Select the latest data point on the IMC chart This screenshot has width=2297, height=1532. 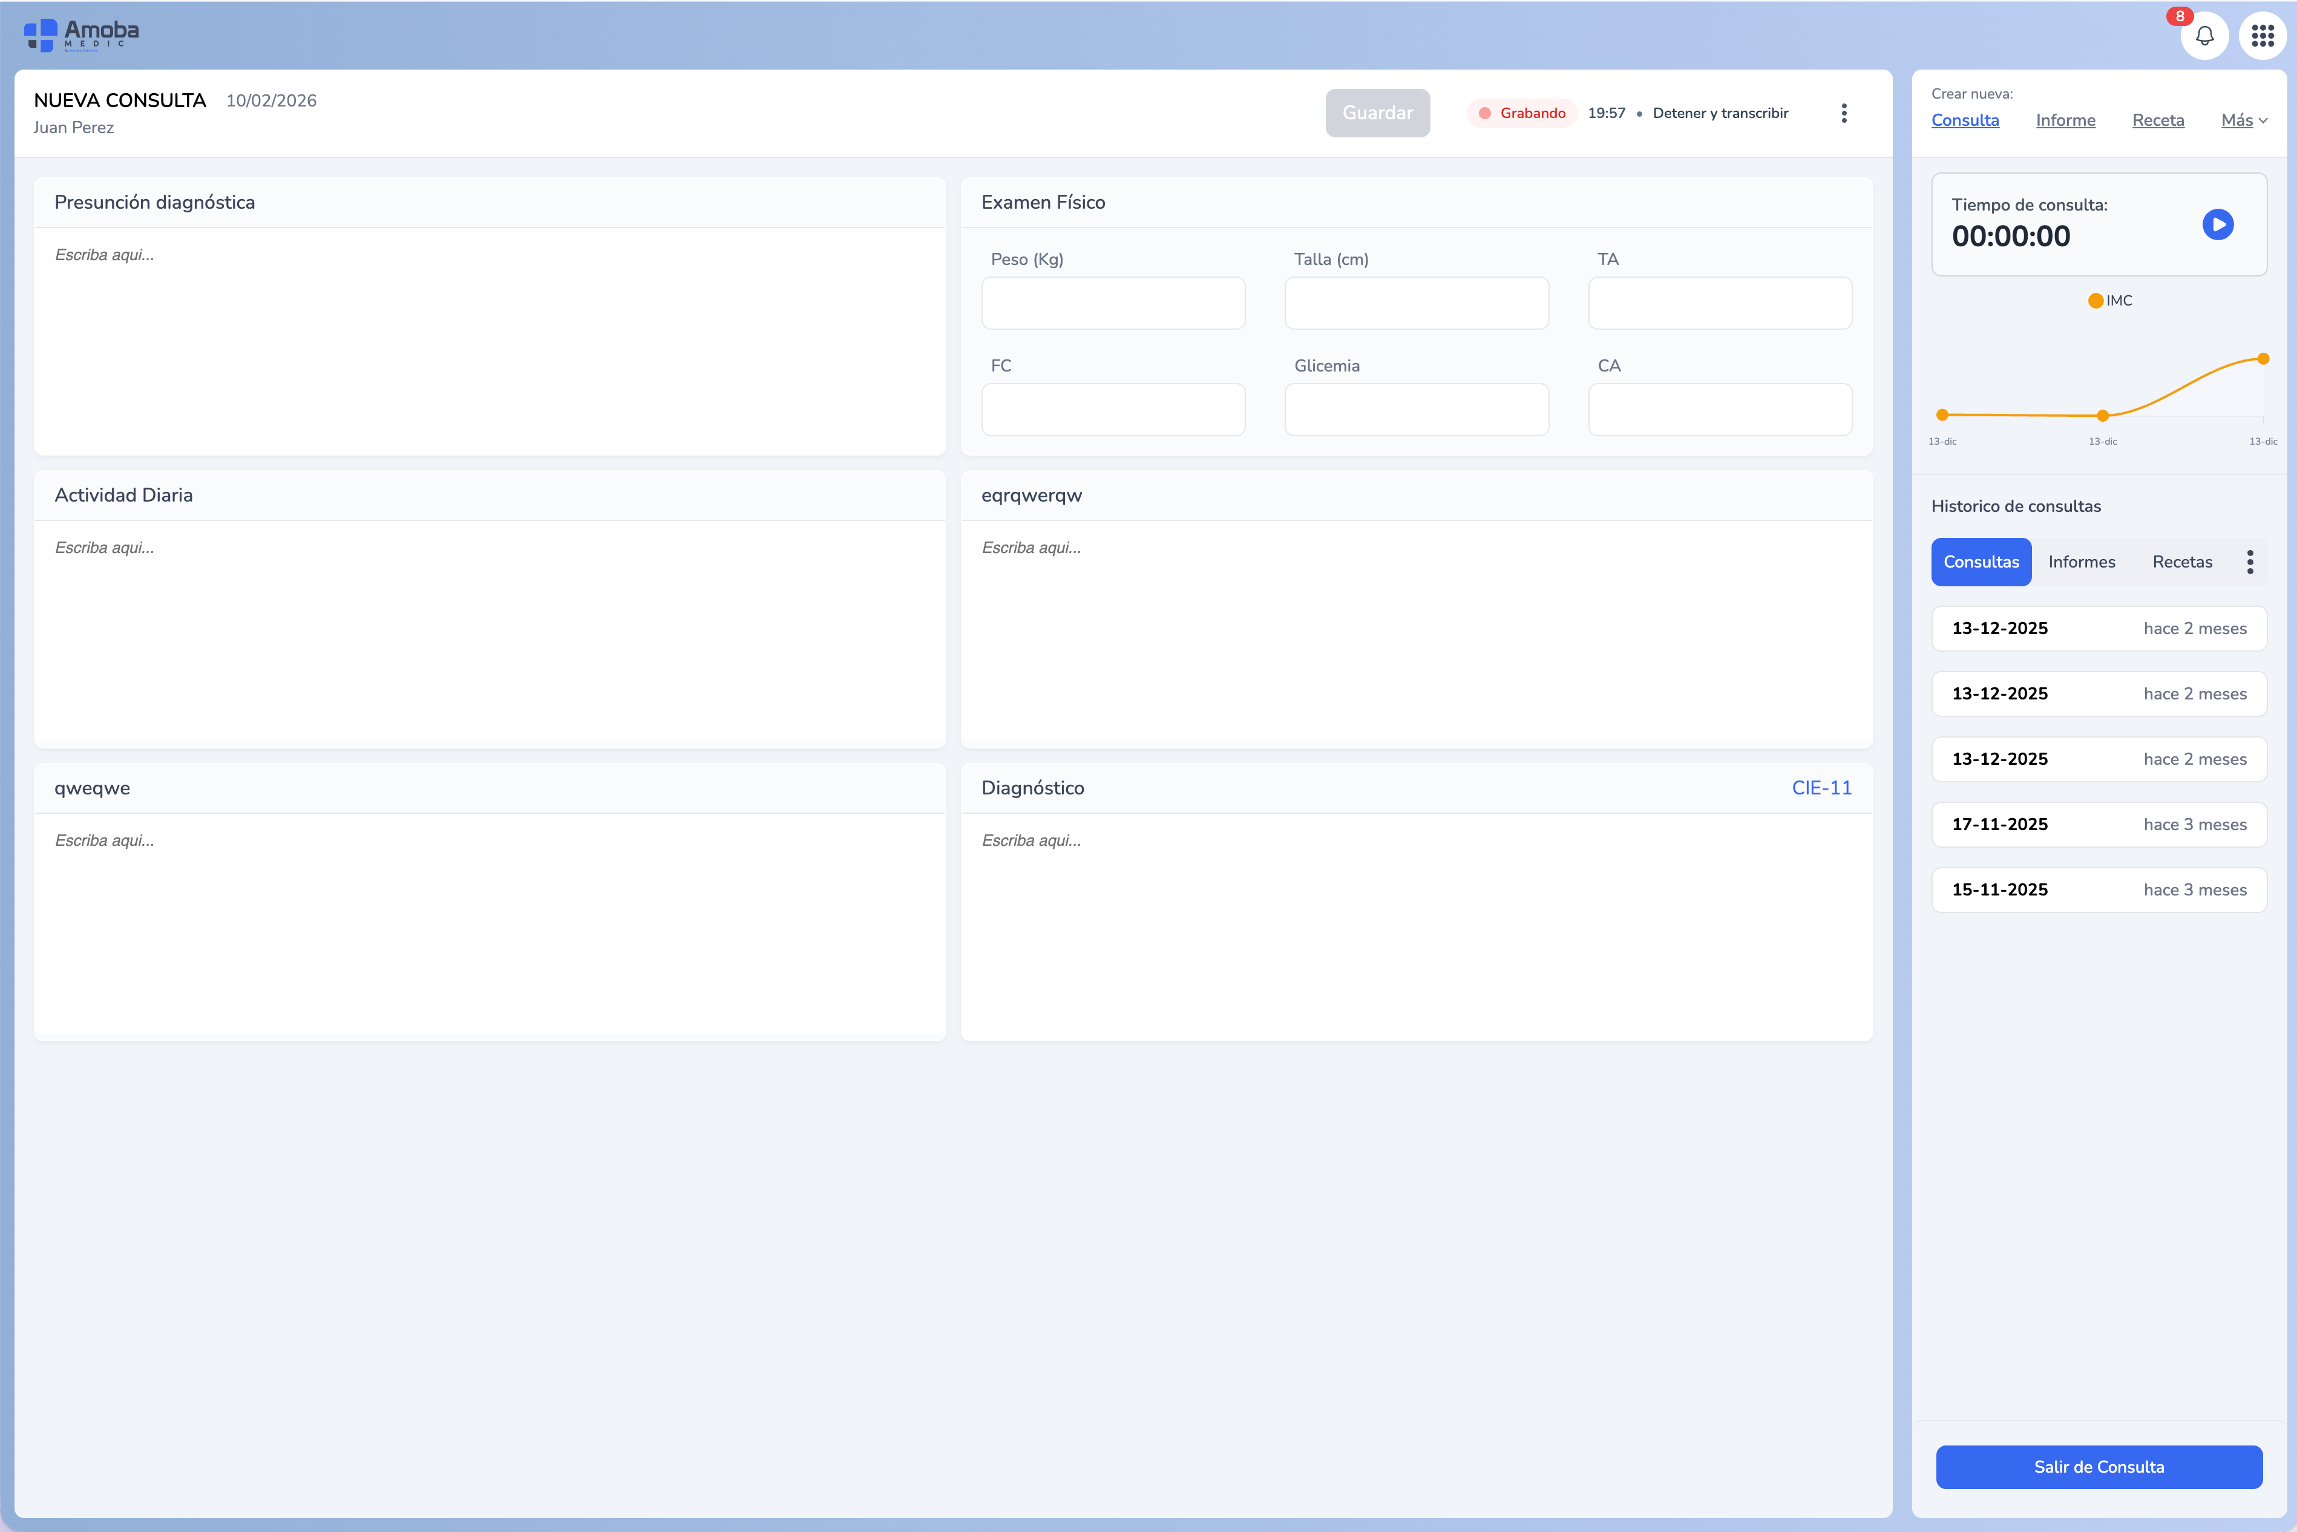[x=2264, y=359]
